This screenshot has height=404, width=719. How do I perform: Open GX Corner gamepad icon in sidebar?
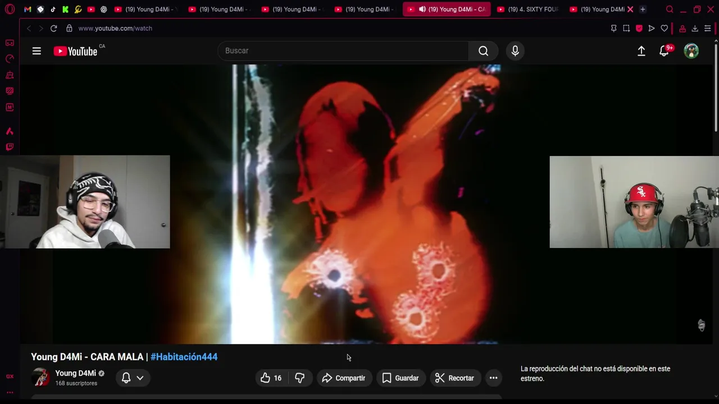point(10,43)
